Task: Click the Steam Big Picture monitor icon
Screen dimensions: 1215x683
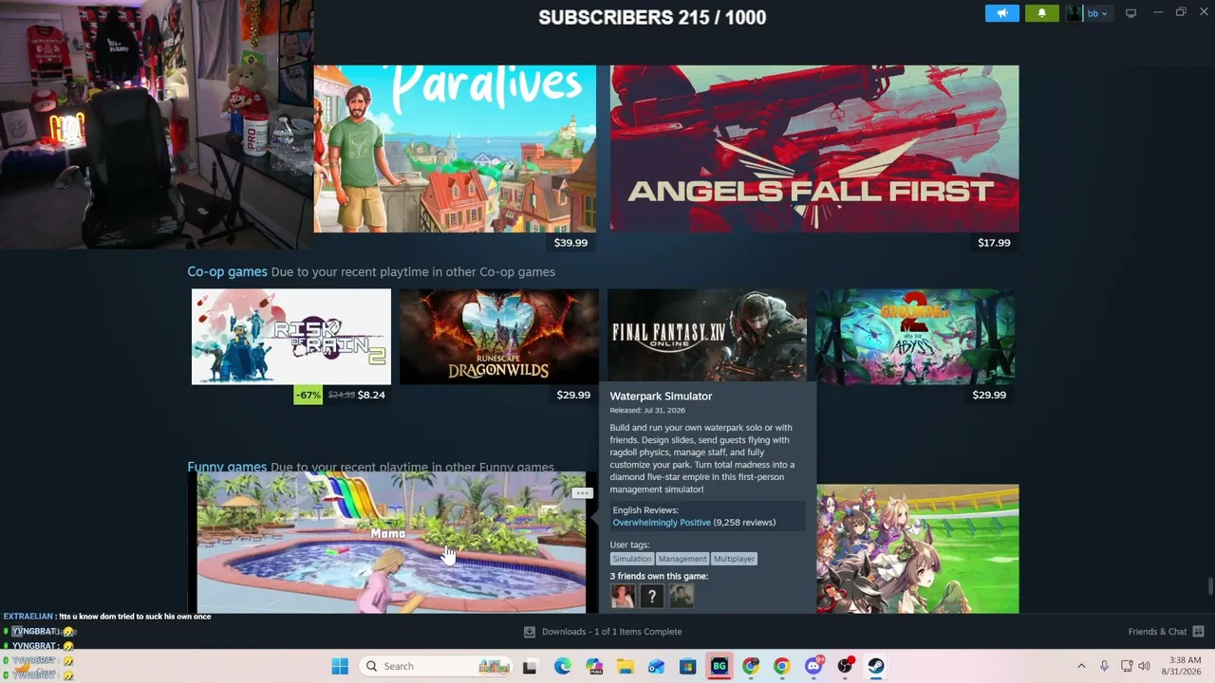Action: (1131, 13)
